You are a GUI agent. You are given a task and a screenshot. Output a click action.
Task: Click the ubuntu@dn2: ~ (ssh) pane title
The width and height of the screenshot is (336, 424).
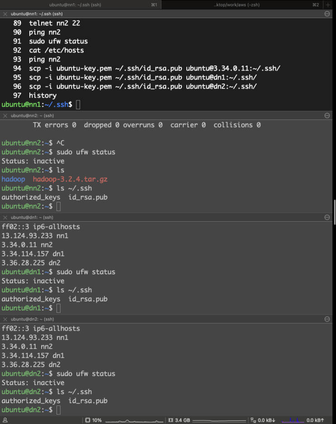click(x=33, y=319)
